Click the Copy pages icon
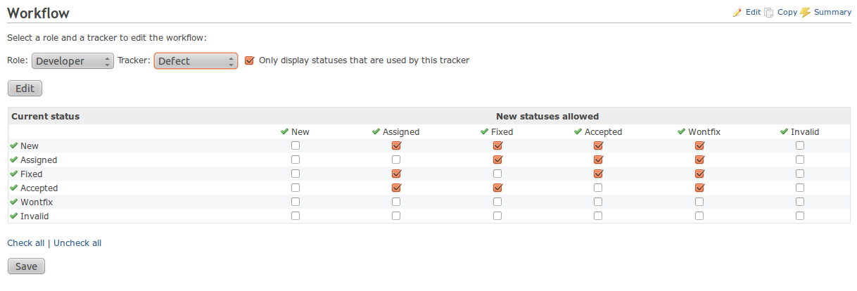The height and width of the screenshot is (291, 857). tap(769, 12)
